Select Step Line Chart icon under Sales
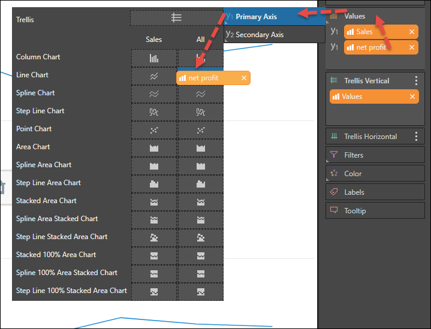The height and width of the screenshot is (329, 431). pyautogui.click(x=154, y=112)
